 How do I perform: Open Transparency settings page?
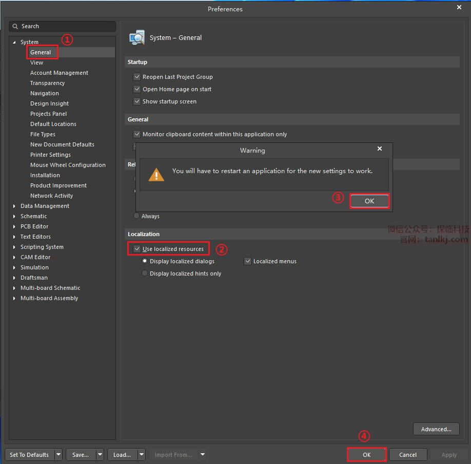[x=48, y=83]
